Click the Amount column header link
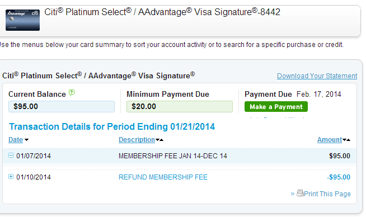Image resolution: width=366 pixels, height=217 pixels. coord(330,139)
